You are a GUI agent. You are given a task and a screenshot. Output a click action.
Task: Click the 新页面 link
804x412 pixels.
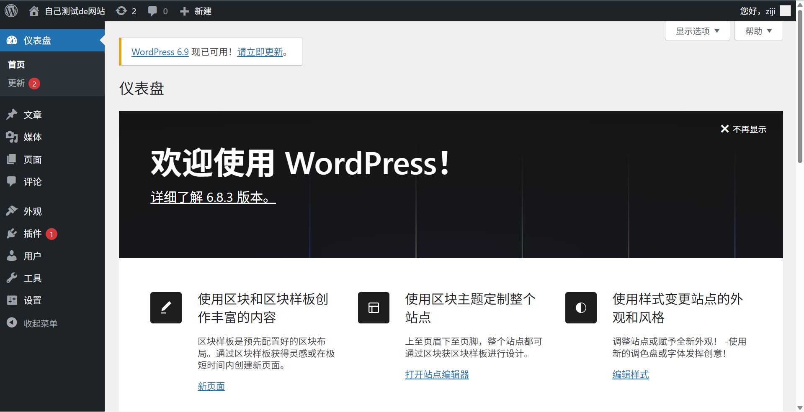(211, 386)
